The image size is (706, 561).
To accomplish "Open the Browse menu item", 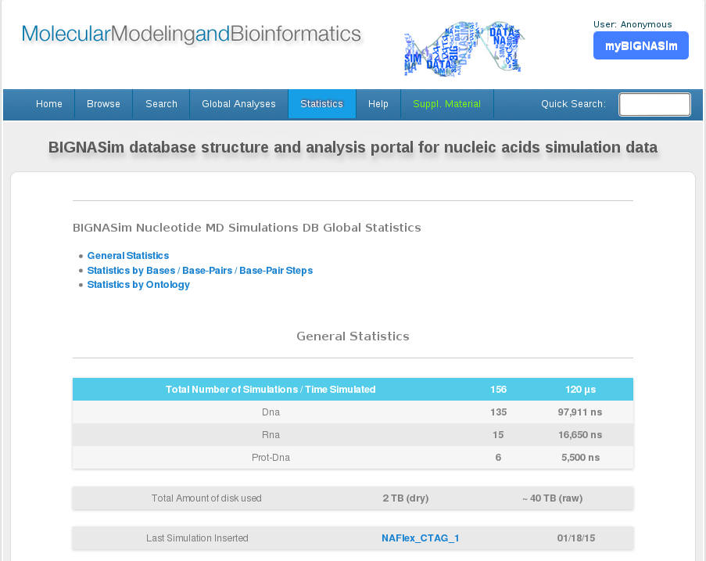I will coord(103,104).
